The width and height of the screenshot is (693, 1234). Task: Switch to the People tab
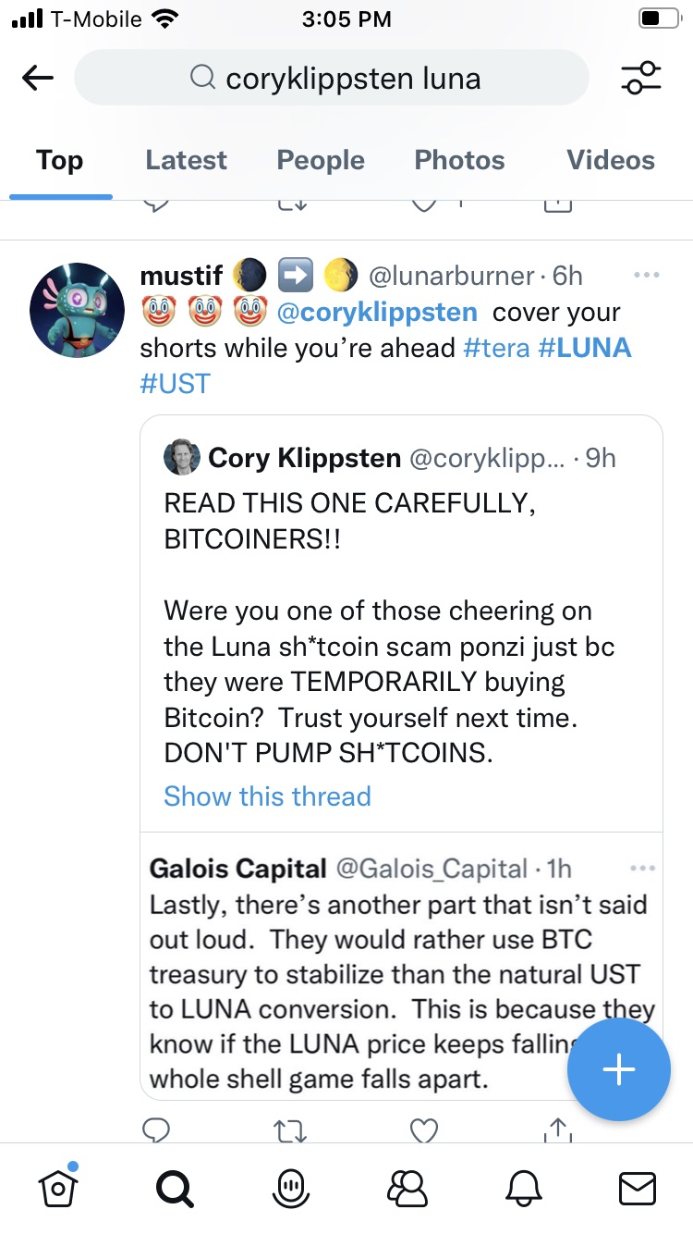[321, 160]
